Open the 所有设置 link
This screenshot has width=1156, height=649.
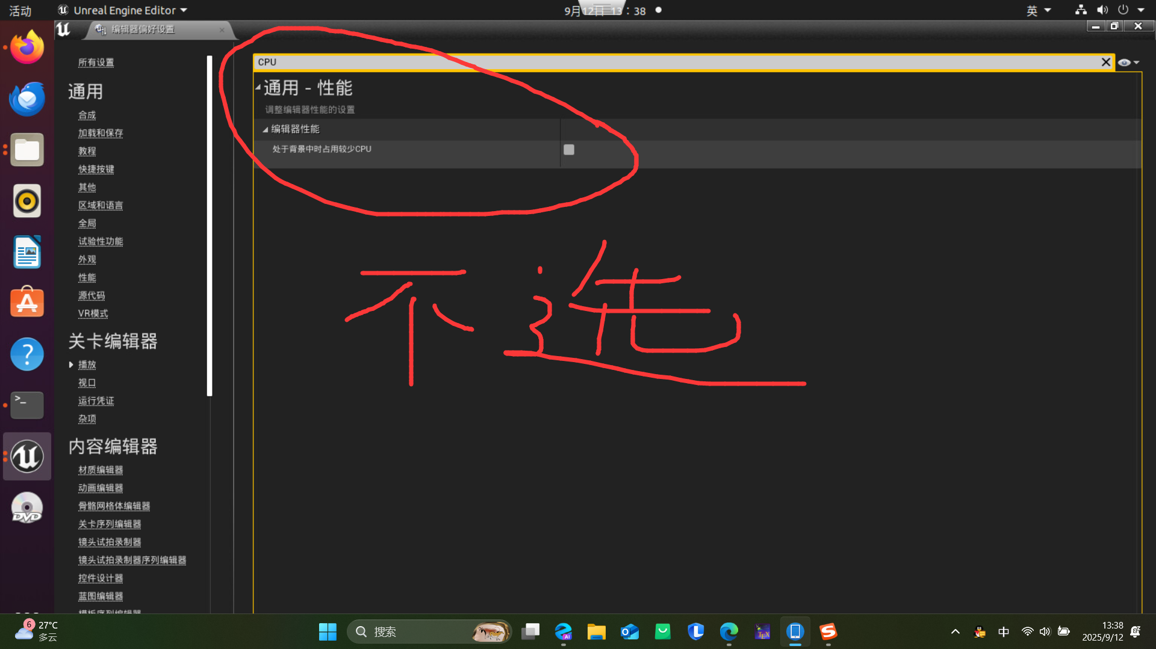(x=96, y=63)
